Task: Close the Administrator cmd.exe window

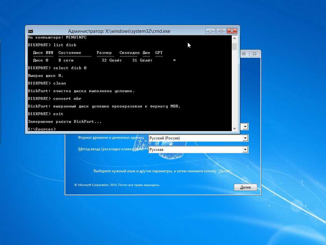Action: tap(232, 31)
